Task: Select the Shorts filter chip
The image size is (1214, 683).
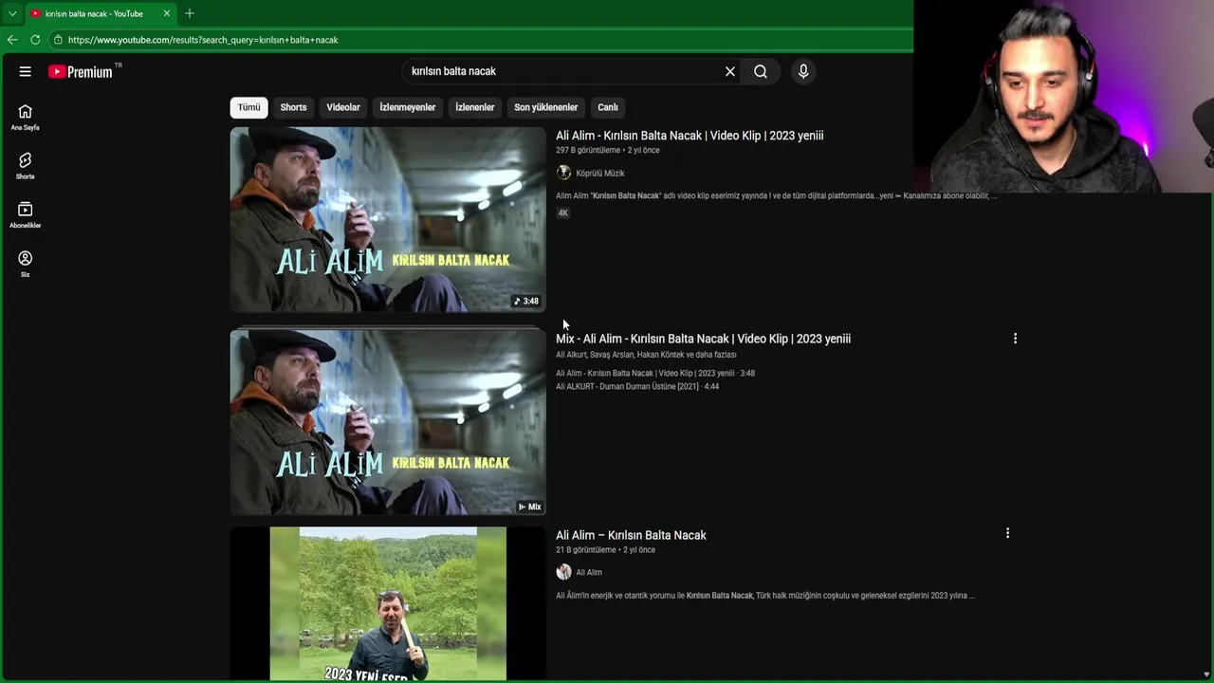Action: click(293, 107)
